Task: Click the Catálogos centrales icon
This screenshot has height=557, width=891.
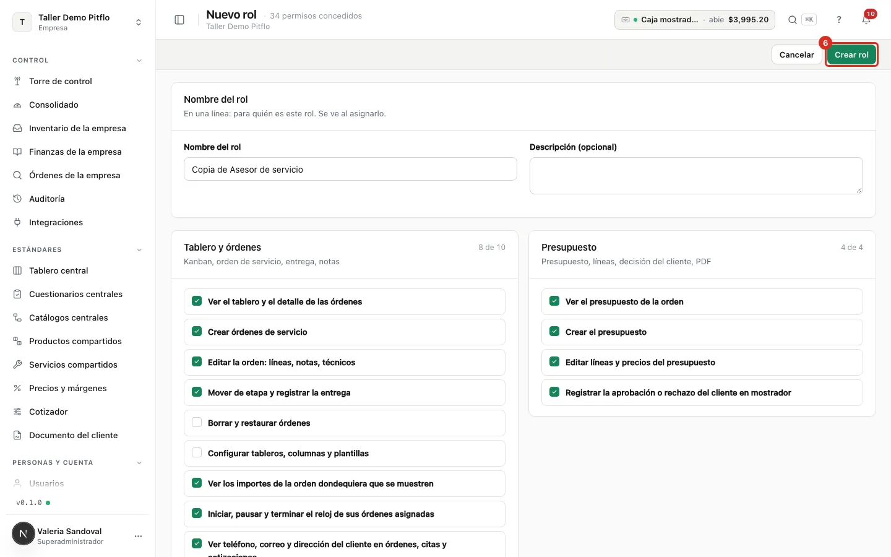Action: tap(17, 317)
